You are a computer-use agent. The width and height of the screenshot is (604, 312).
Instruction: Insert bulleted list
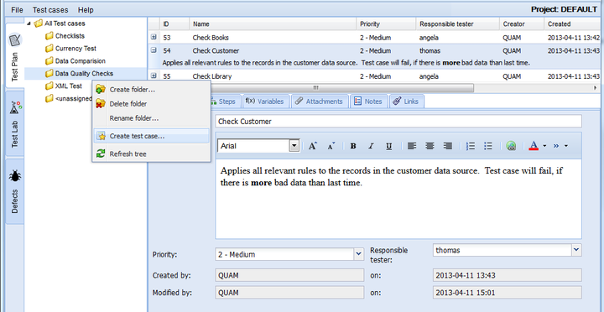488,146
